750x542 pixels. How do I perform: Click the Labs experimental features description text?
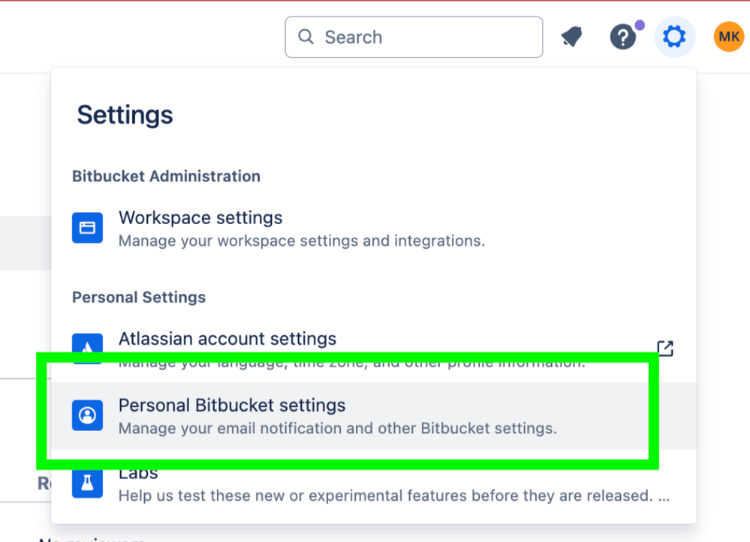tap(394, 496)
